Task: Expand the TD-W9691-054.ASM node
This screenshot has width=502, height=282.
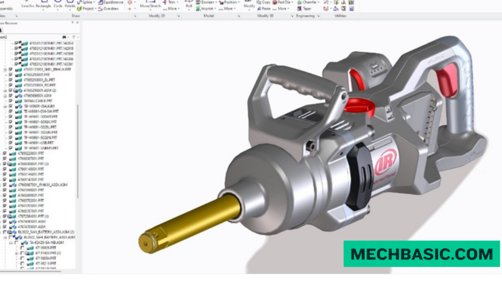Action: click(5, 106)
